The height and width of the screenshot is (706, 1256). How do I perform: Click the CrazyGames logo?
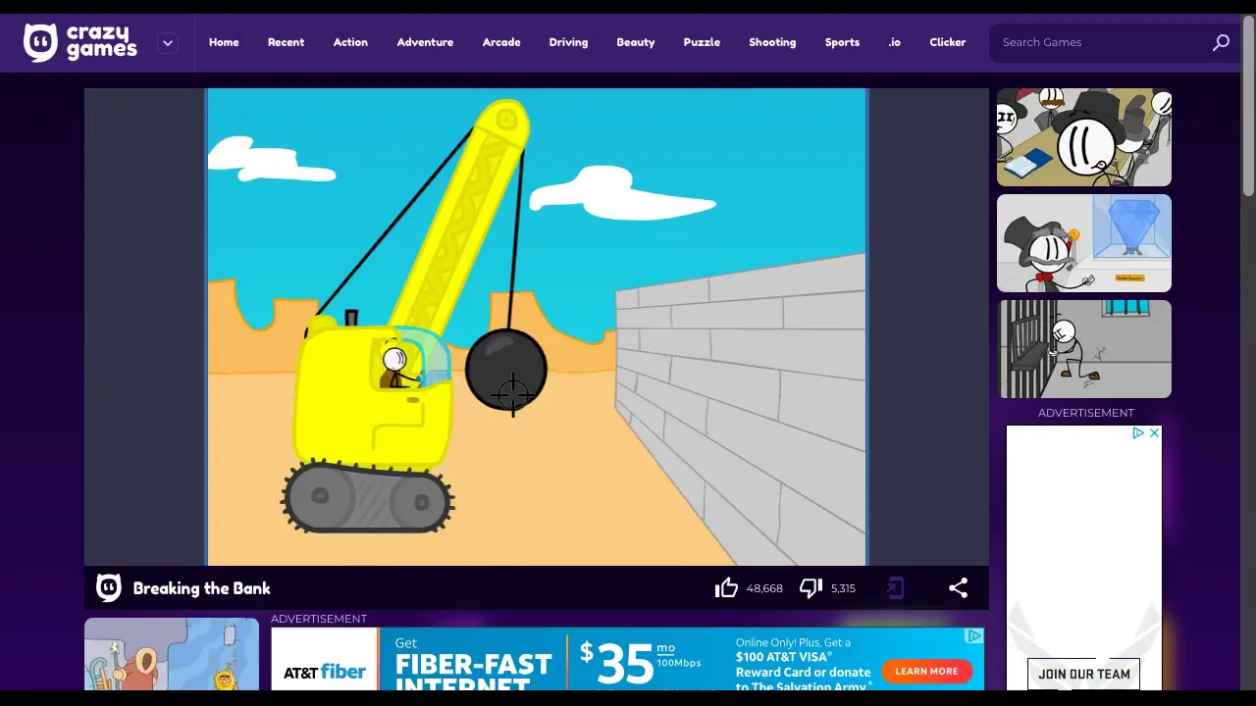click(80, 42)
